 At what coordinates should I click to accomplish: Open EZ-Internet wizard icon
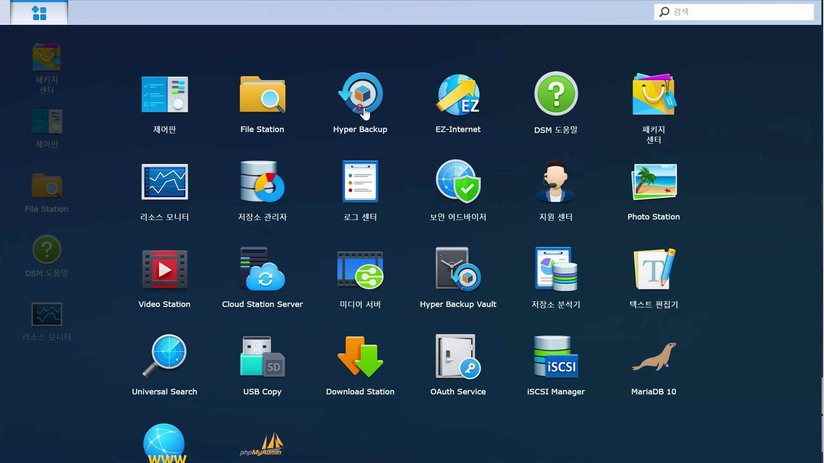coord(458,95)
